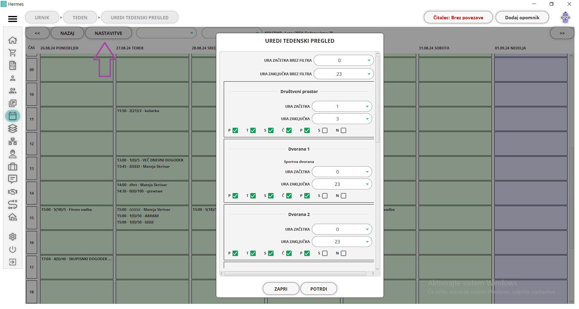Open Društveni prostor URA ZAČETKA dropdown
Screen dimensions: 579x309
tap(342, 107)
